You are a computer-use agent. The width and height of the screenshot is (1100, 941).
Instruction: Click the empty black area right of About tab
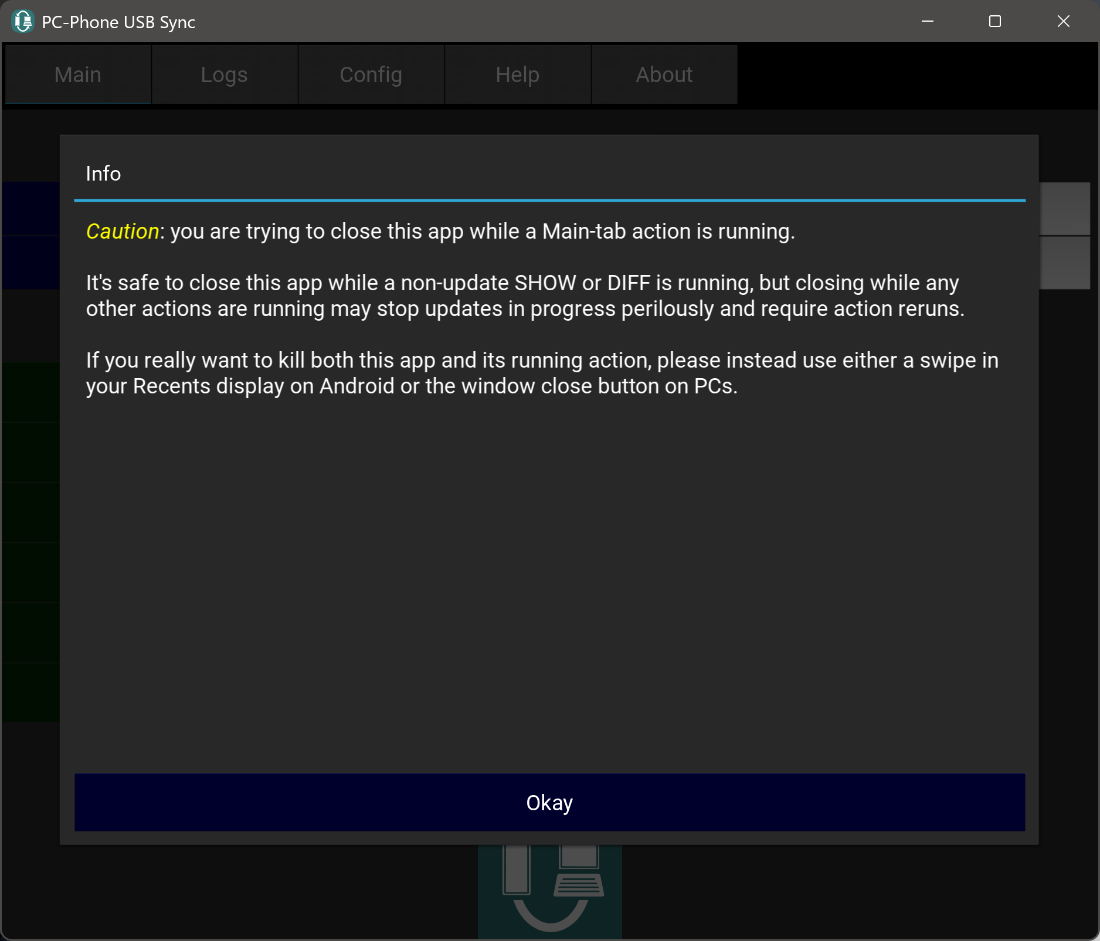point(915,74)
